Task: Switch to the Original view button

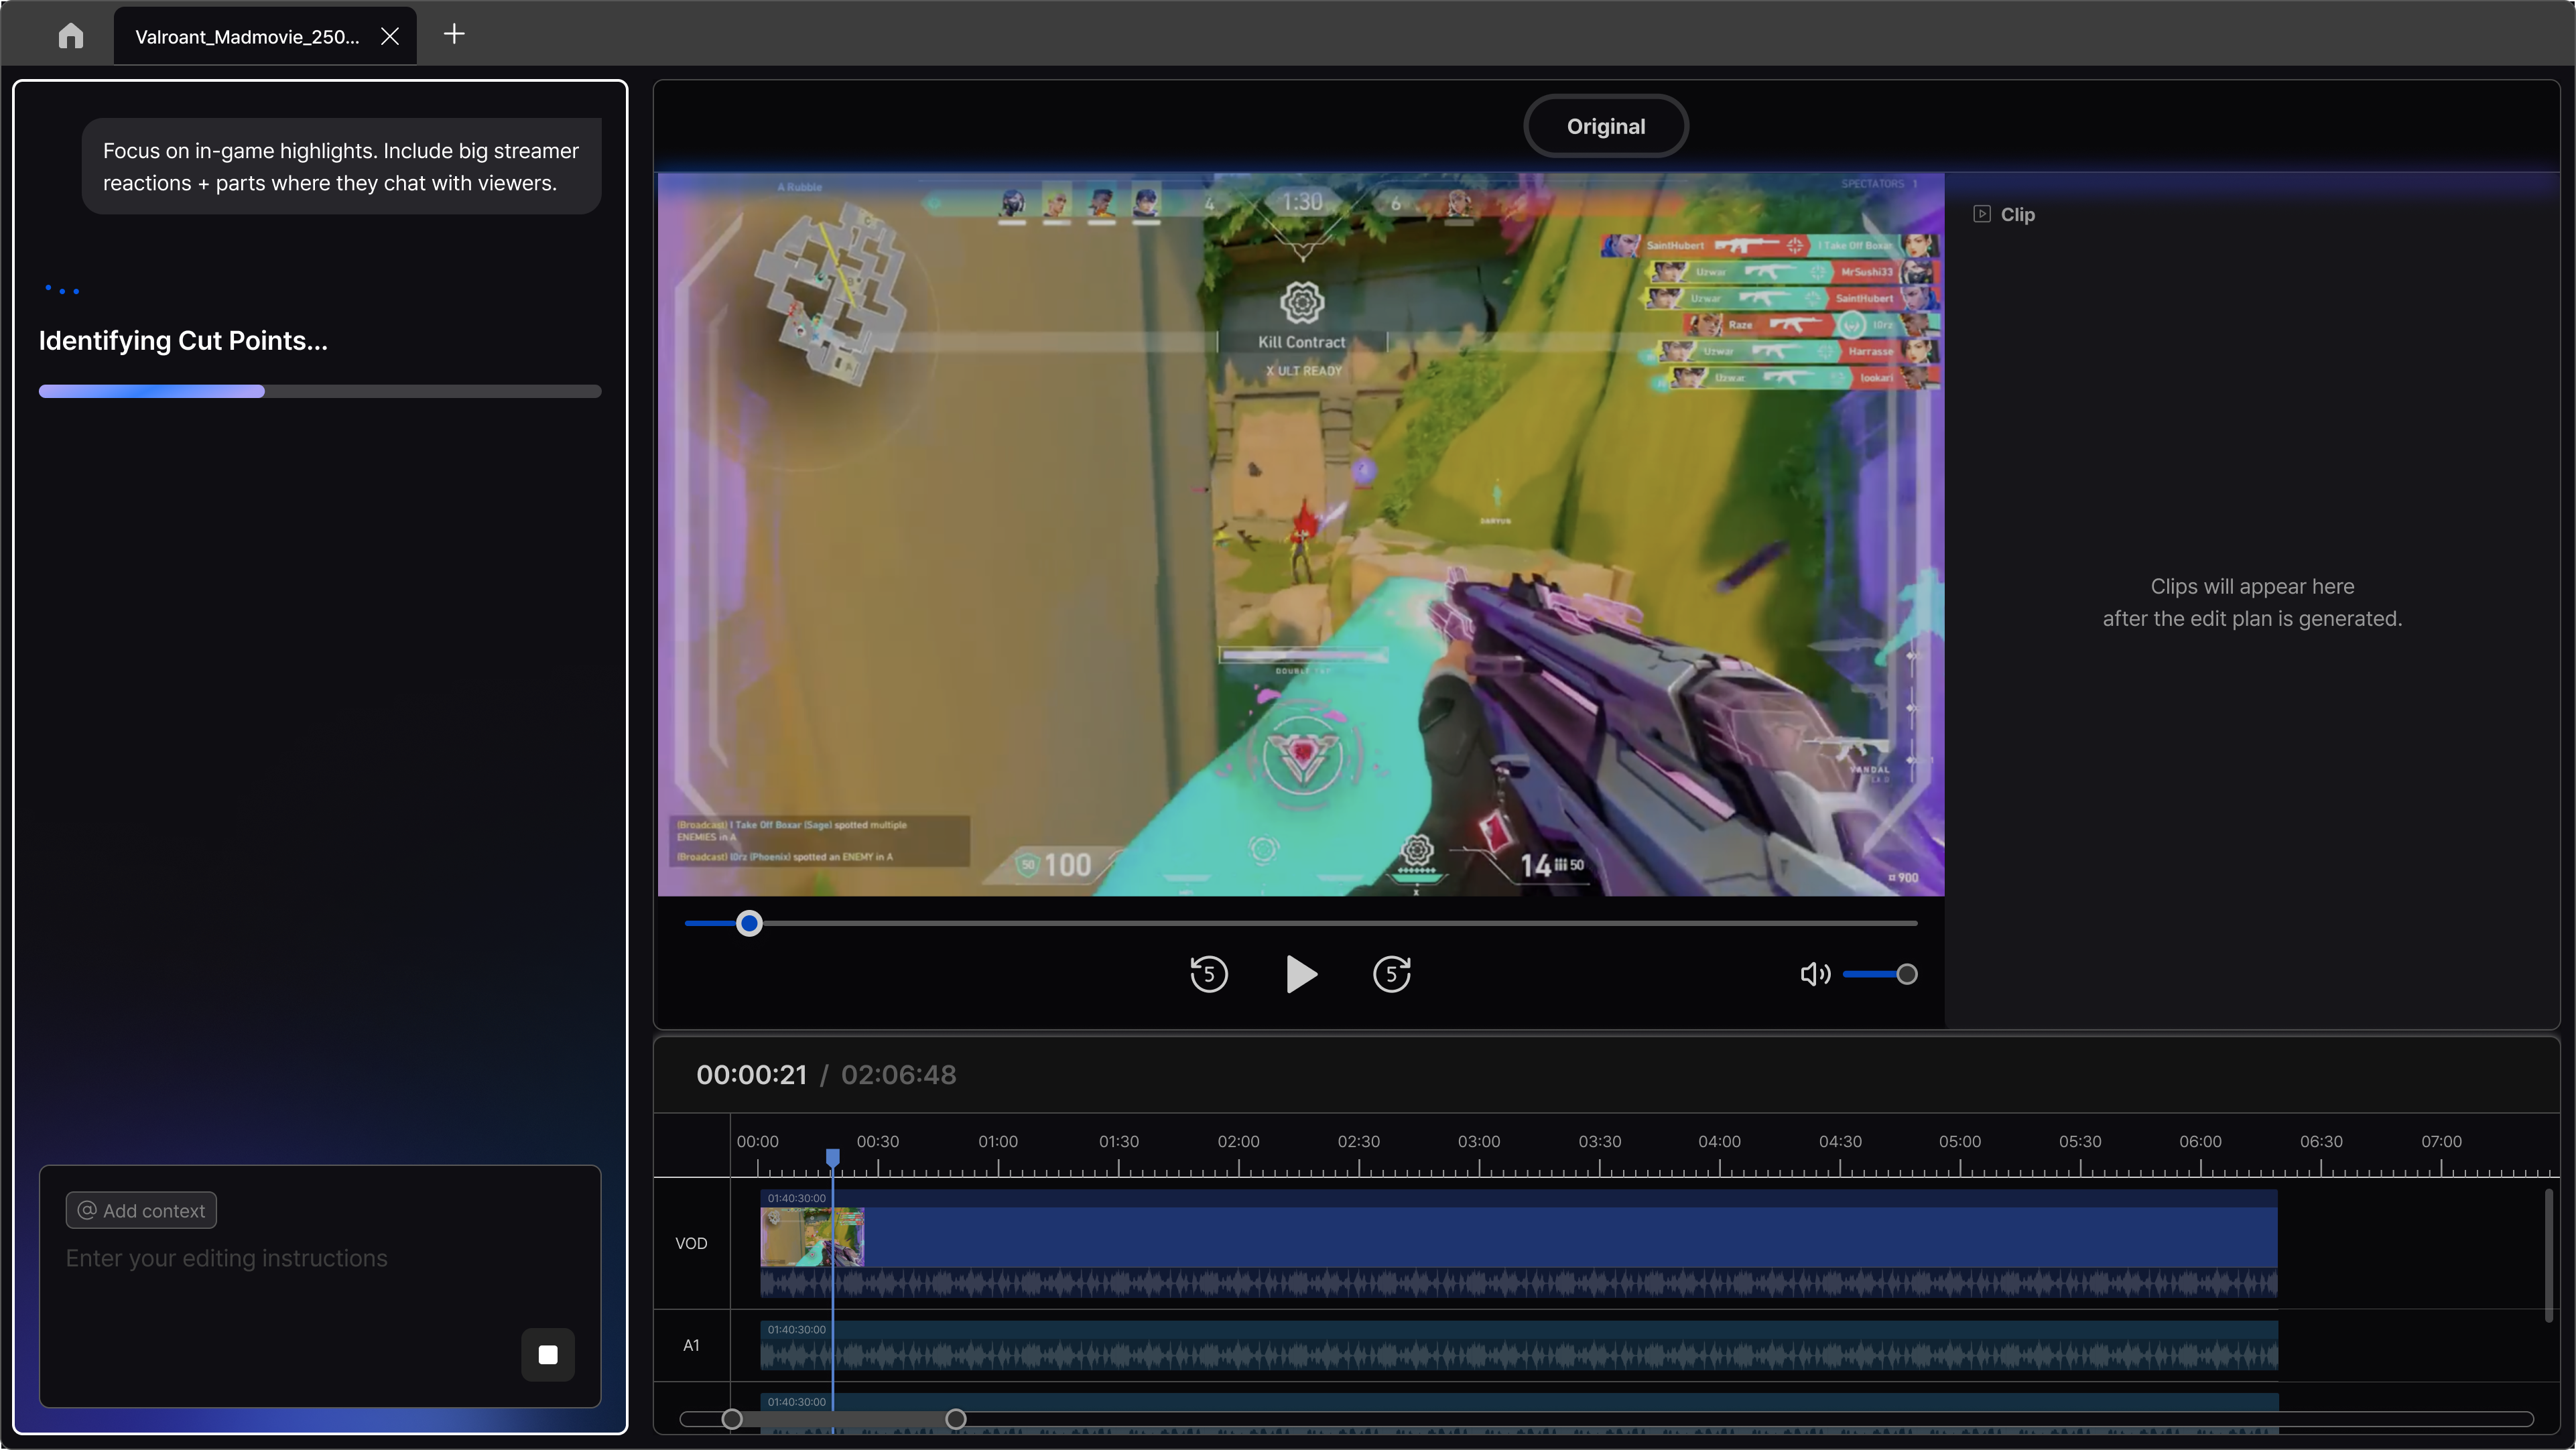Action: [1605, 126]
